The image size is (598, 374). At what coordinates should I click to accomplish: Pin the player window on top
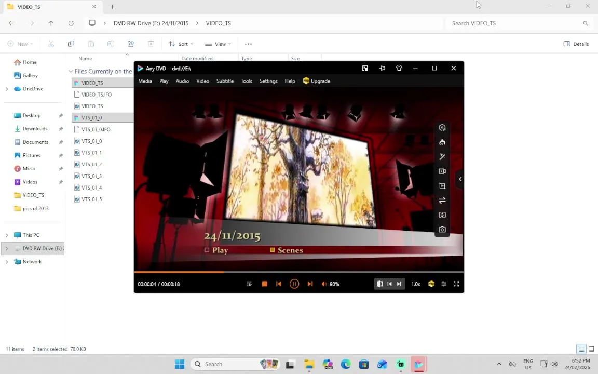382,69
